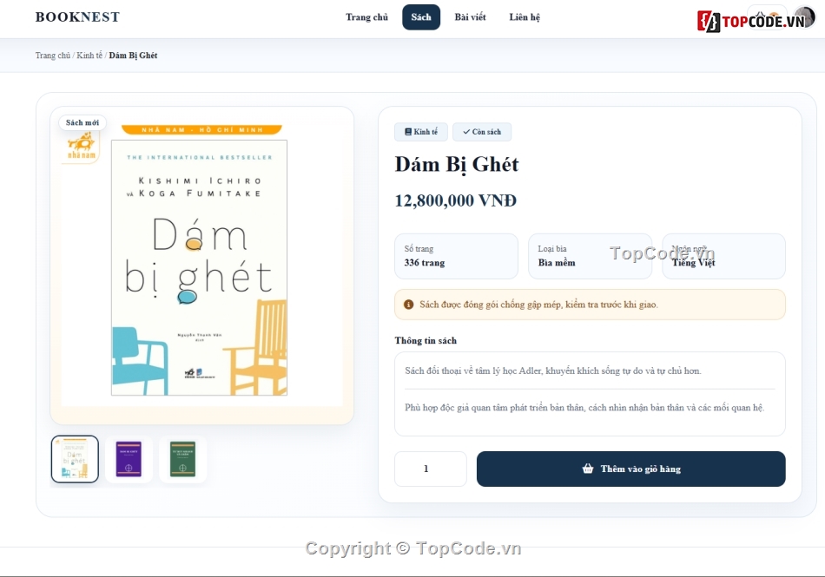The image size is (825, 577).
Task: Go to Trang chủ in navigation
Action: [366, 17]
